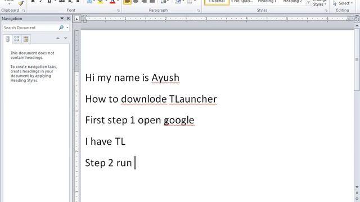Screen dimensions: 360x202
Task: Close the Navigation pane
Action: tap(68, 19)
